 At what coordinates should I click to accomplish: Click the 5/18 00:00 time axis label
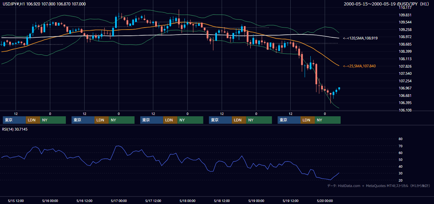(x=187, y=201)
